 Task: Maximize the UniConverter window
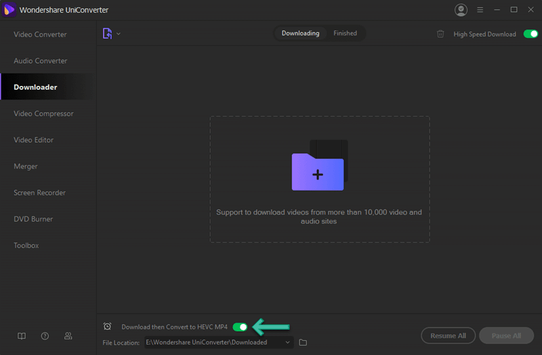514,9
